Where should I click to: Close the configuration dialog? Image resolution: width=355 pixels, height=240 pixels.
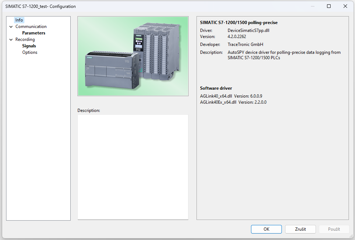click(x=345, y=6)
